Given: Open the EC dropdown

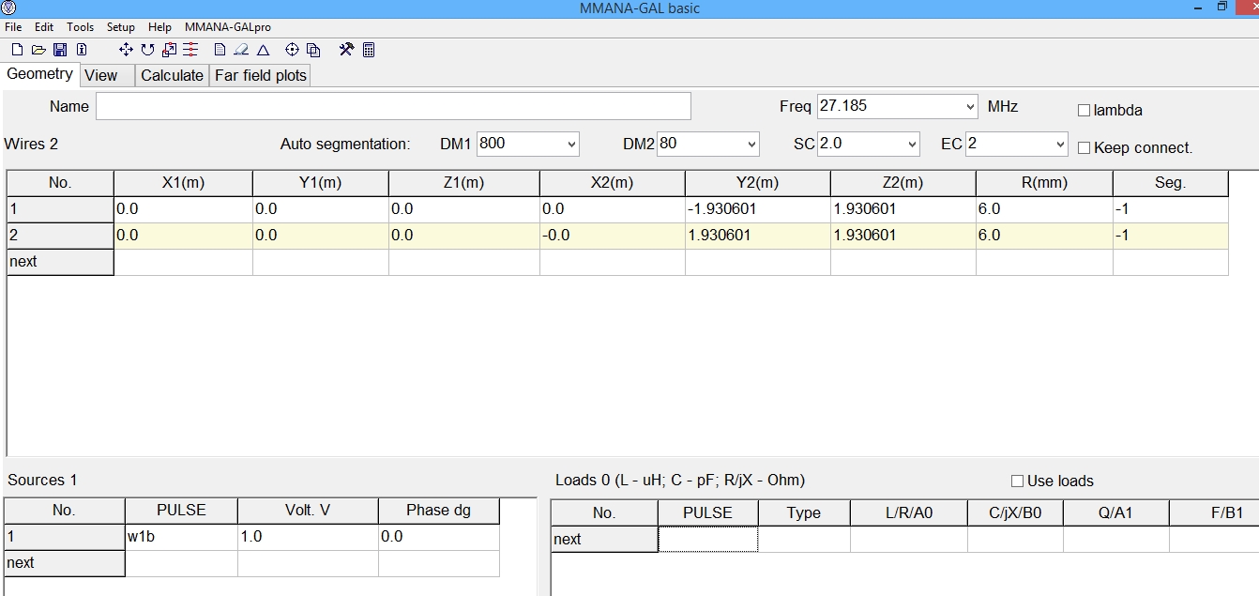Looking at the screenshot, I should pyautogui.click(x=1060, y=145).
